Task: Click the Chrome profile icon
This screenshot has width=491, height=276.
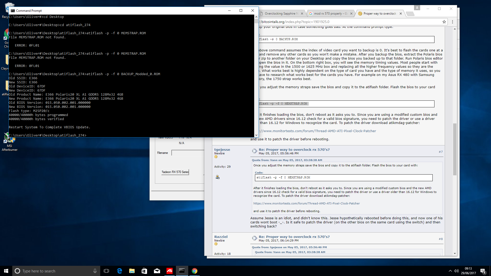Action: 417,8
